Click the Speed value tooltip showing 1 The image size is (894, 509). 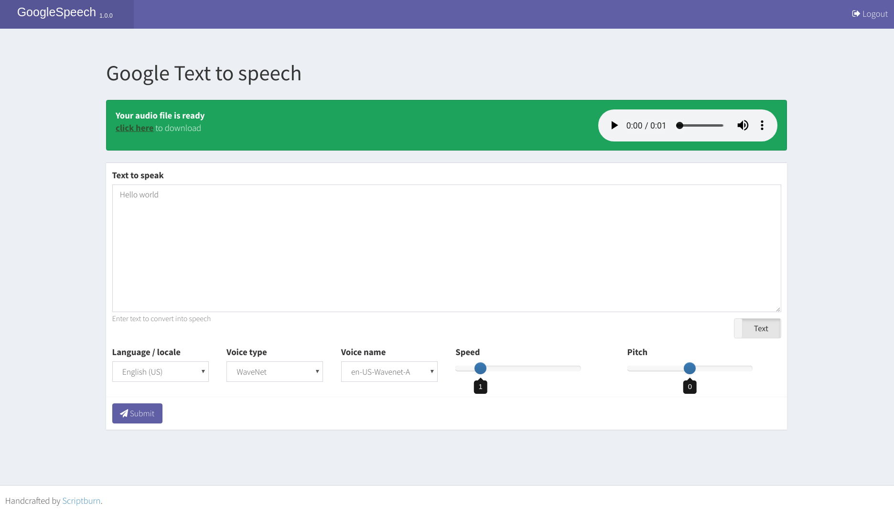(480, 386)
